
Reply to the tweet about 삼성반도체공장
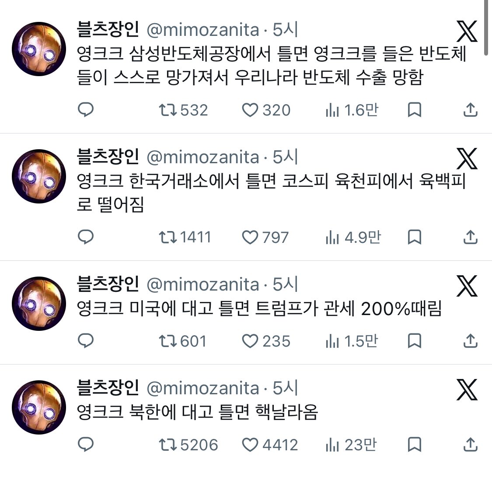(86, 109)
